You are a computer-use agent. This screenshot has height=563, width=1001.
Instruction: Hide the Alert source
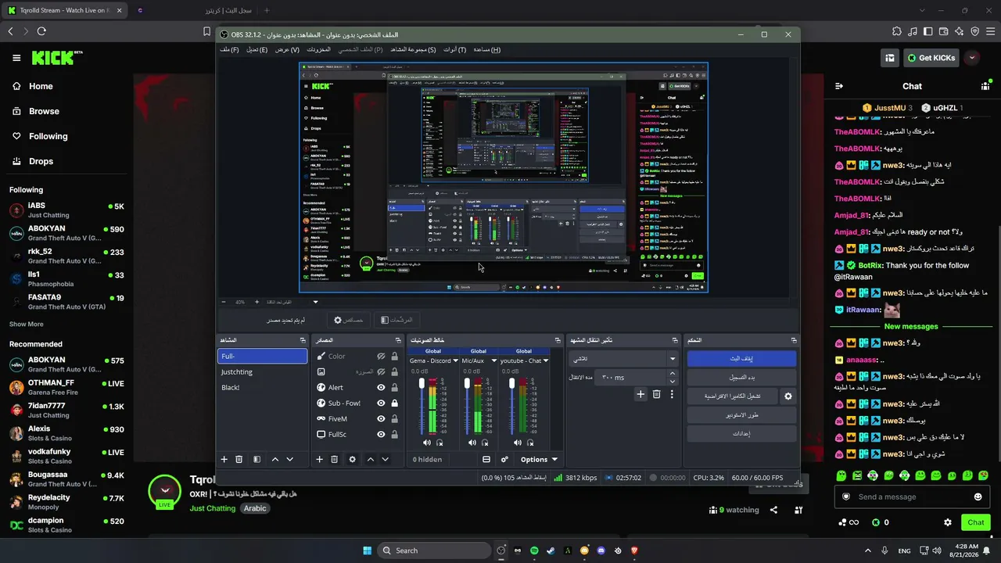point(381,387)
